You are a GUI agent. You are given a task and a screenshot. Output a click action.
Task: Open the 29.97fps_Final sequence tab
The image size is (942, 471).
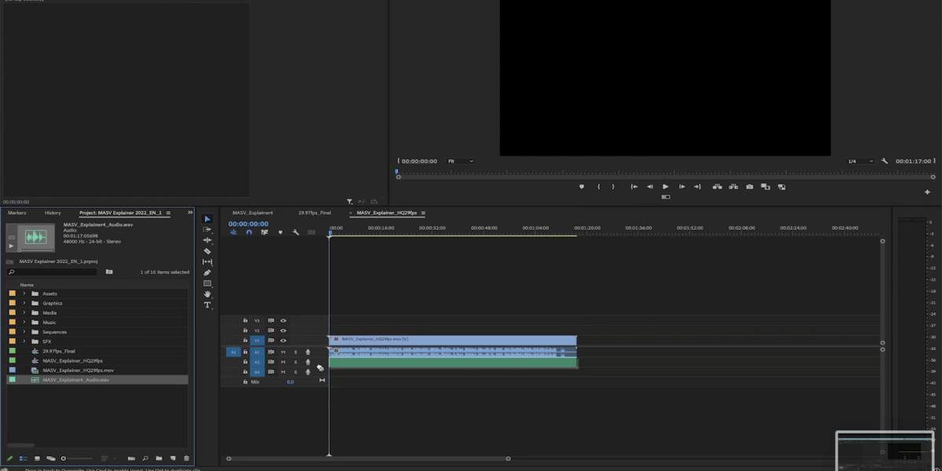pos(315,213)
